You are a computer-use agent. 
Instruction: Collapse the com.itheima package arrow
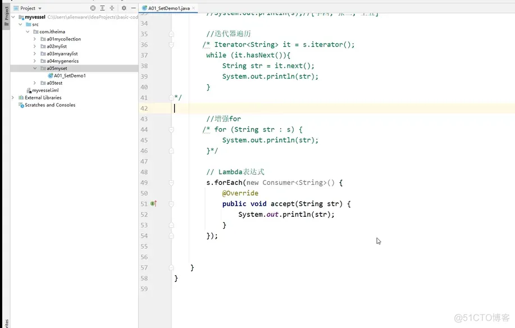28,32
